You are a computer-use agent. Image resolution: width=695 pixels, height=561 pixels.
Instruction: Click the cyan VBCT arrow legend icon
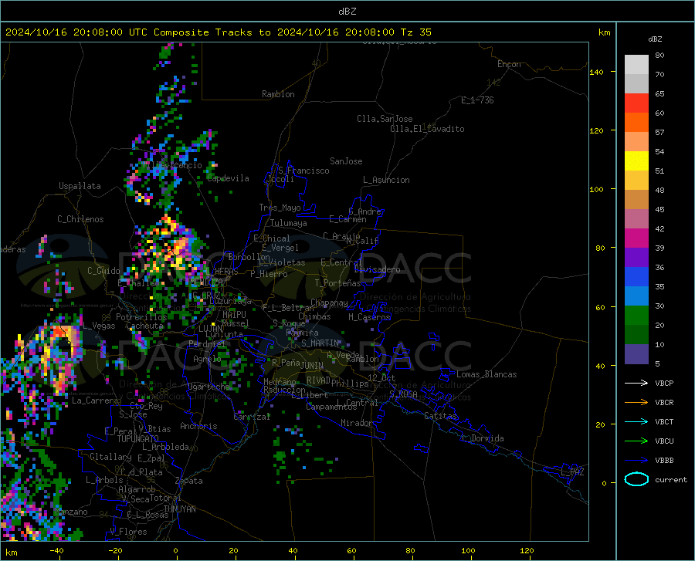pyautogui.click(x=636, y=421)
